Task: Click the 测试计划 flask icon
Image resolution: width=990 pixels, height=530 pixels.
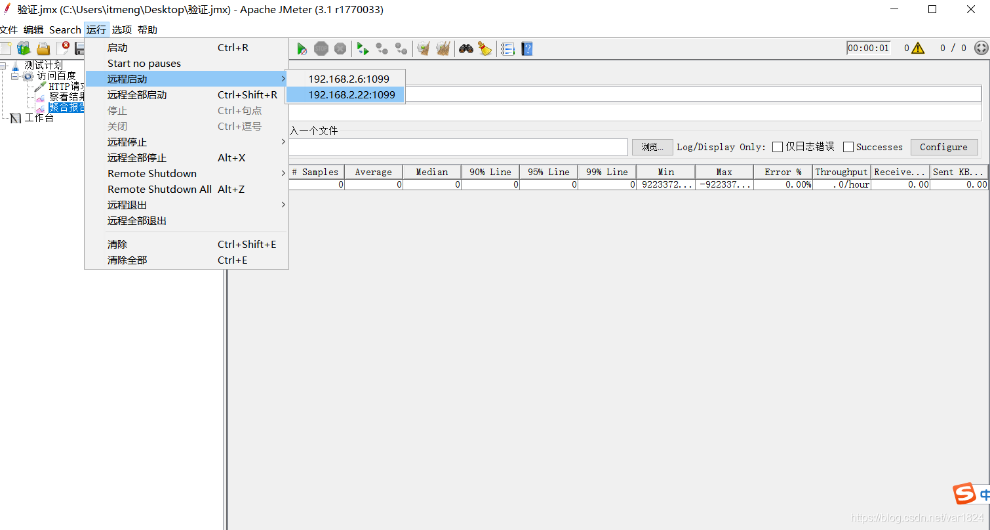Action: point(16,66)
